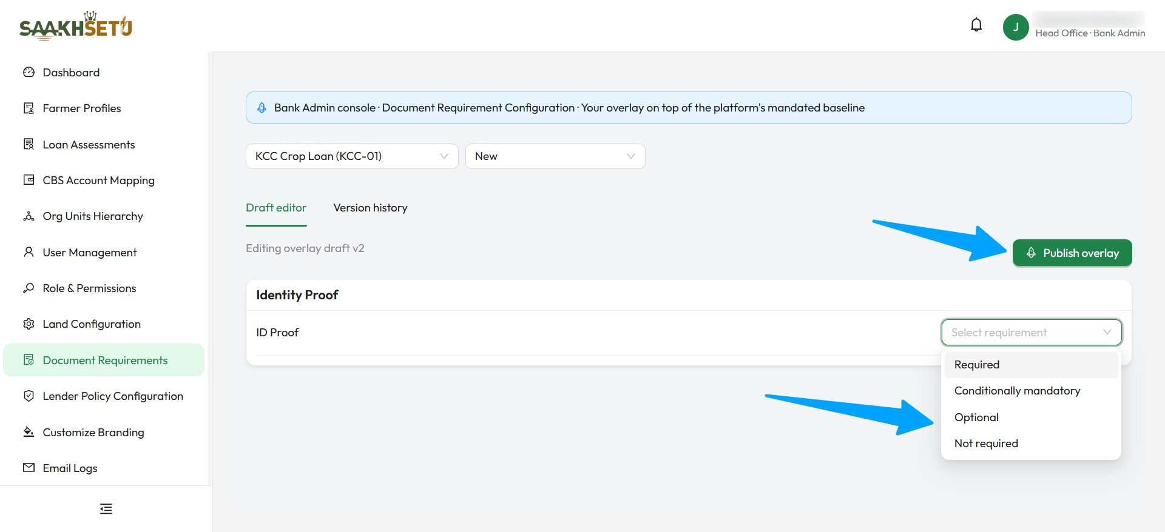Viewport: 1165px width, 532px height.
Task: Click the Land Configuration gear icon
Action: [x=29, y=324]
